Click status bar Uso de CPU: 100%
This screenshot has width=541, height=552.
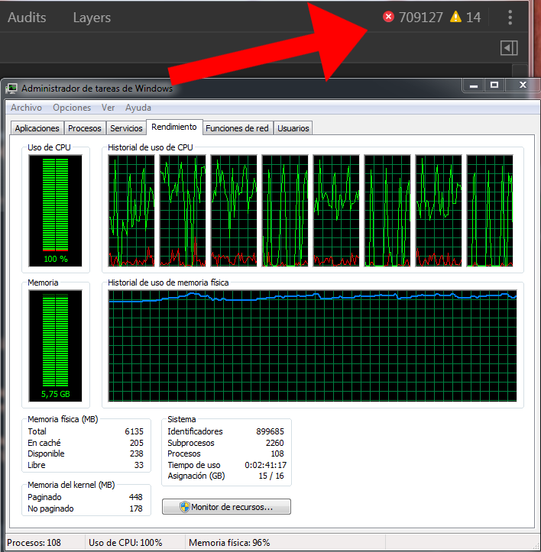click(125, 543)
